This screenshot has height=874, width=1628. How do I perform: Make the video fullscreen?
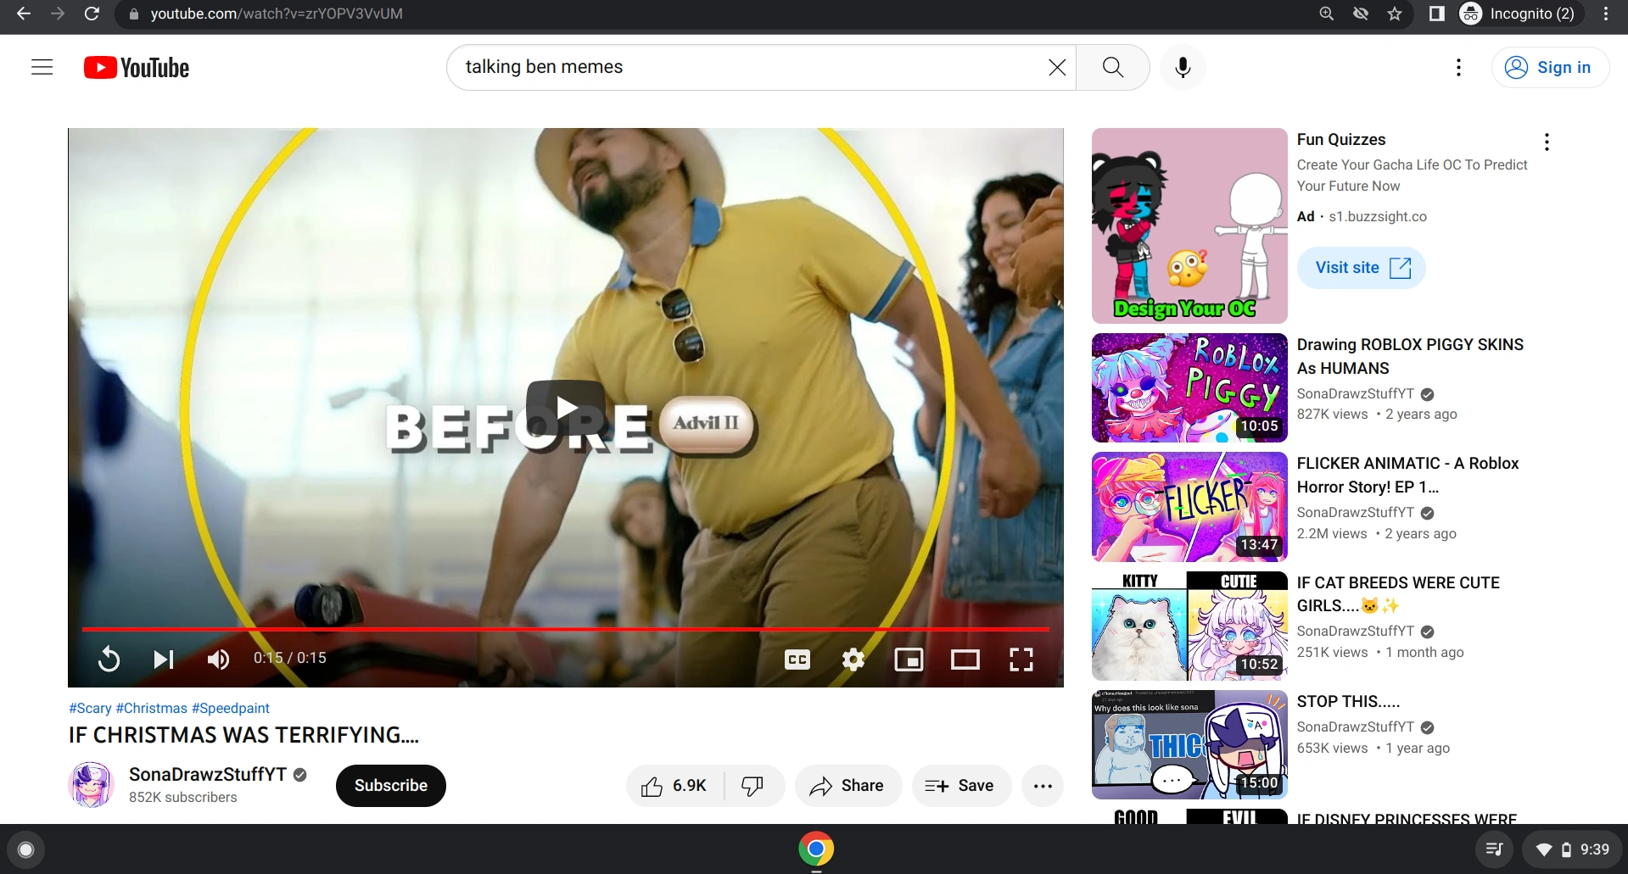coord(1021,659)
